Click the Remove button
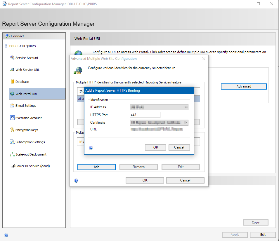Viewport: 279px width, 241px height. coord(138,167)
